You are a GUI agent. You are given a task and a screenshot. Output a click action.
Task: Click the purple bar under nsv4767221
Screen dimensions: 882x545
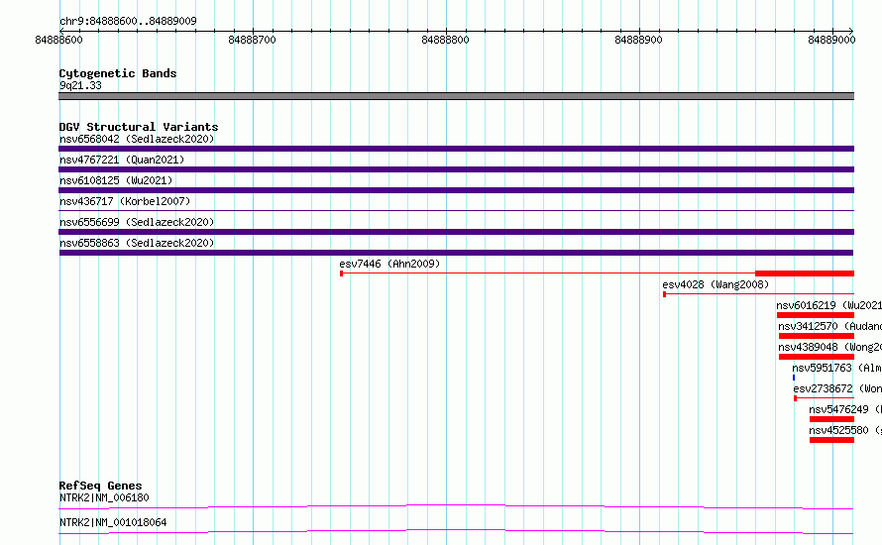(456, 169)
